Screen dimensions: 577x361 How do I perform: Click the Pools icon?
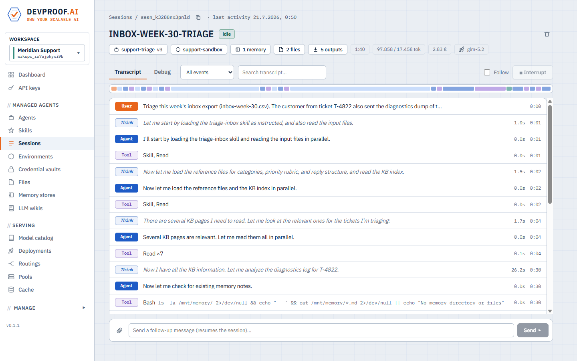point(11,277)
